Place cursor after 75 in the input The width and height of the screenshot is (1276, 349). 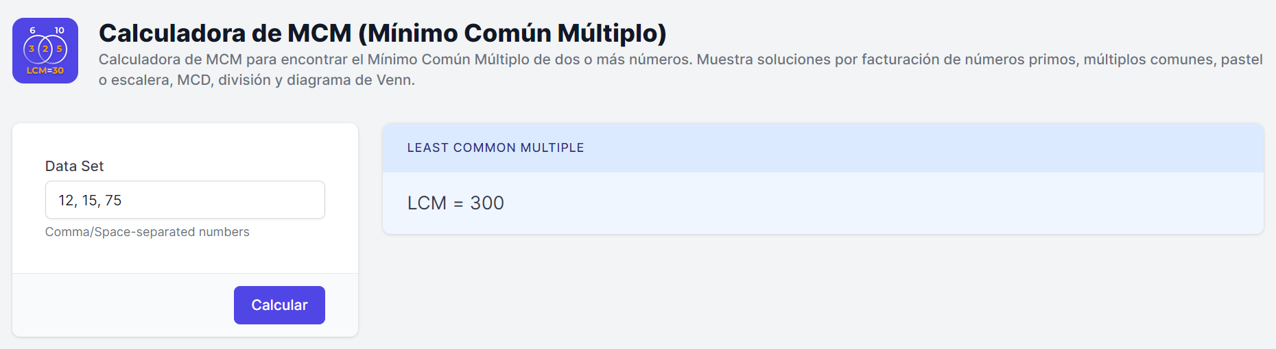click(x=123, y=201)
